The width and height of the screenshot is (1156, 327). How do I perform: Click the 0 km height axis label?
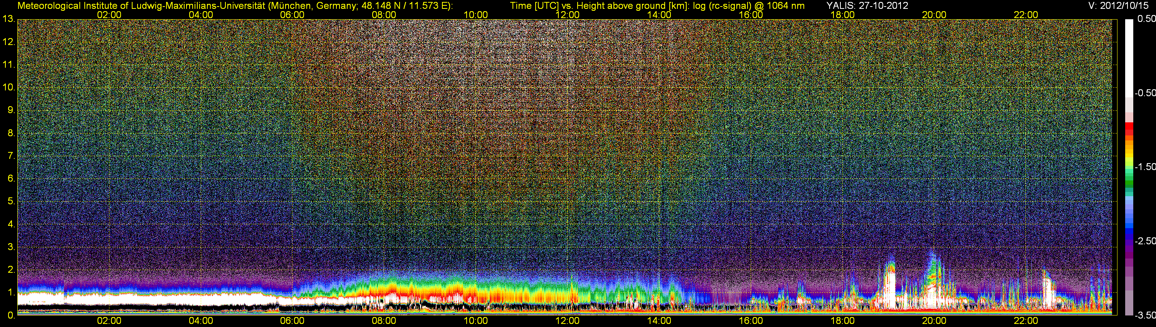[x=11, y=315]
